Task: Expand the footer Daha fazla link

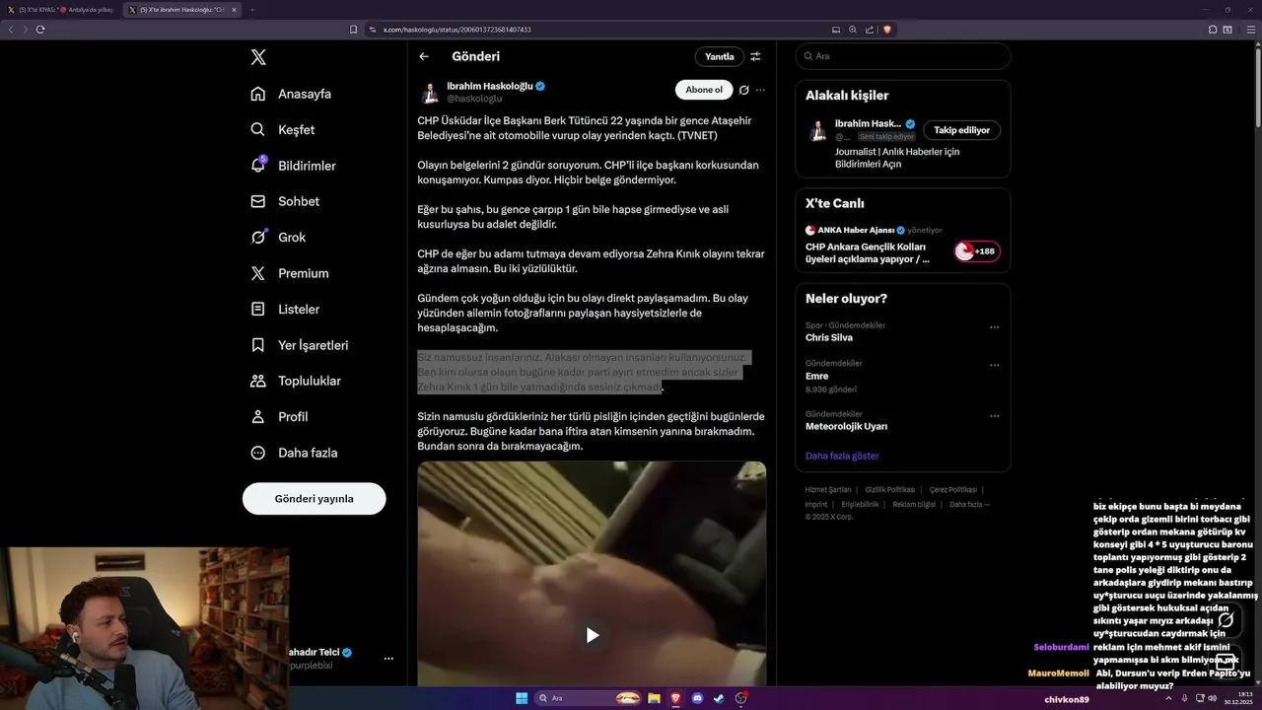Action: (x=969, y=505)
